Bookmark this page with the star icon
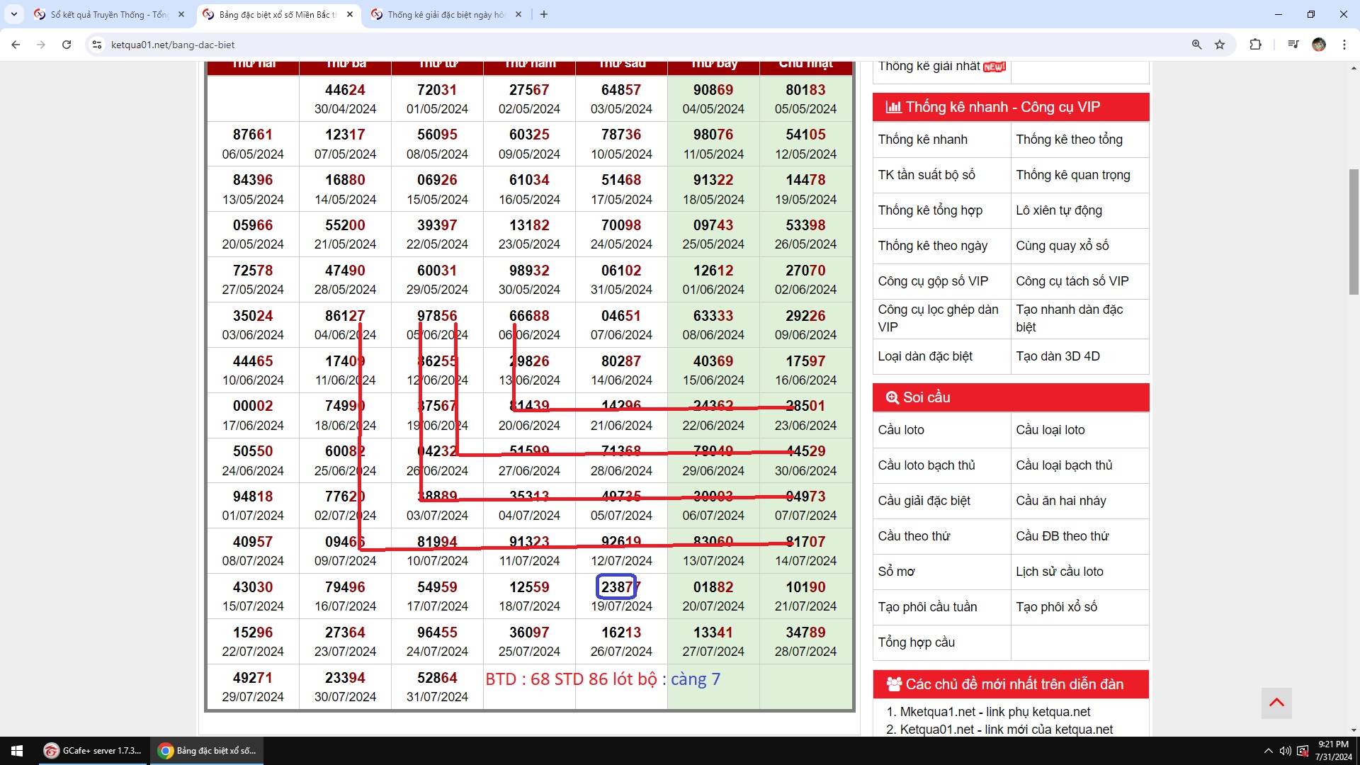 coord(1220,45)
